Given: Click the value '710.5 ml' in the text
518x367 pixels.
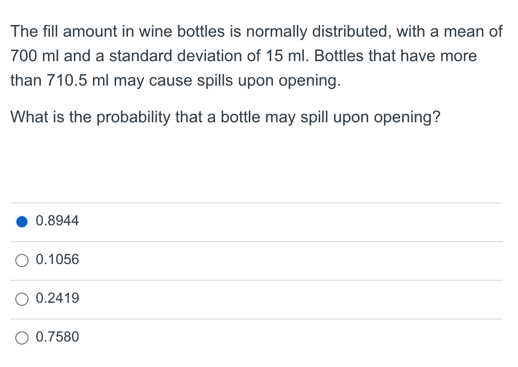Looking at the screenshot, I should coord(77,80).
